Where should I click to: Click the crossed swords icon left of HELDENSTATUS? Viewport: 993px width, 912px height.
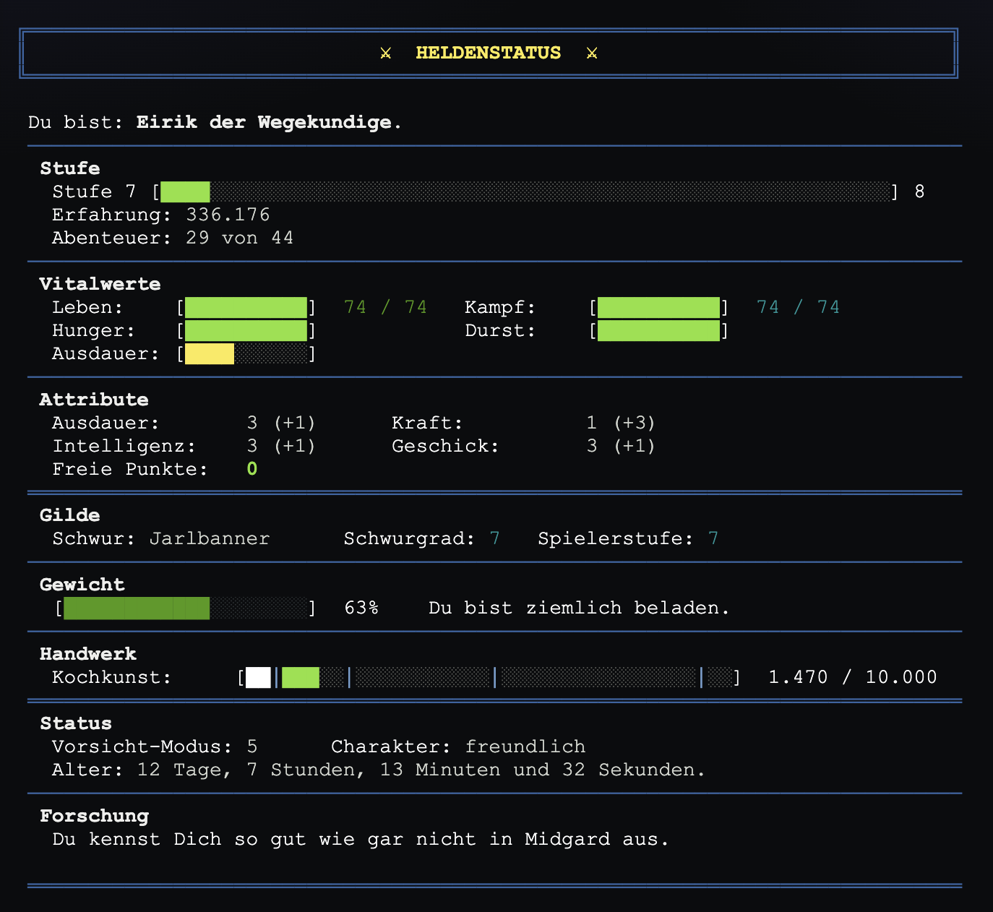tap(386, 53)
